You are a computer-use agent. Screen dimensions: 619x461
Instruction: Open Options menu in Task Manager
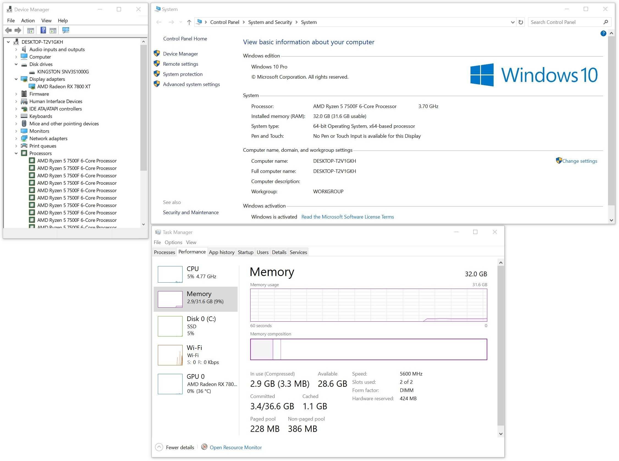pyautogui.click(x=173, y=242)
